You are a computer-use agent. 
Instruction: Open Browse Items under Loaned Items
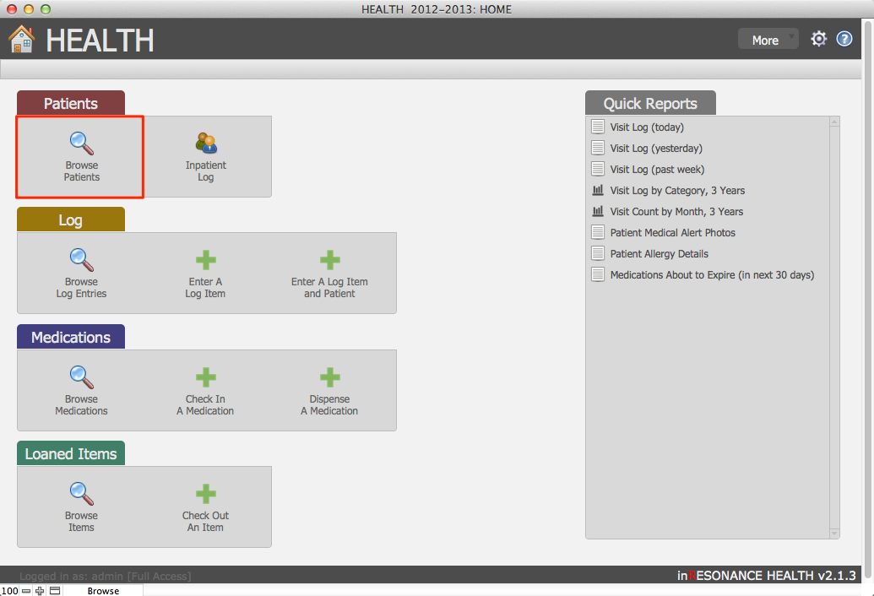[82, 493]
